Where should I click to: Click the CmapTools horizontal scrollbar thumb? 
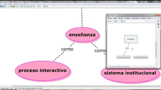coord(119,66)
